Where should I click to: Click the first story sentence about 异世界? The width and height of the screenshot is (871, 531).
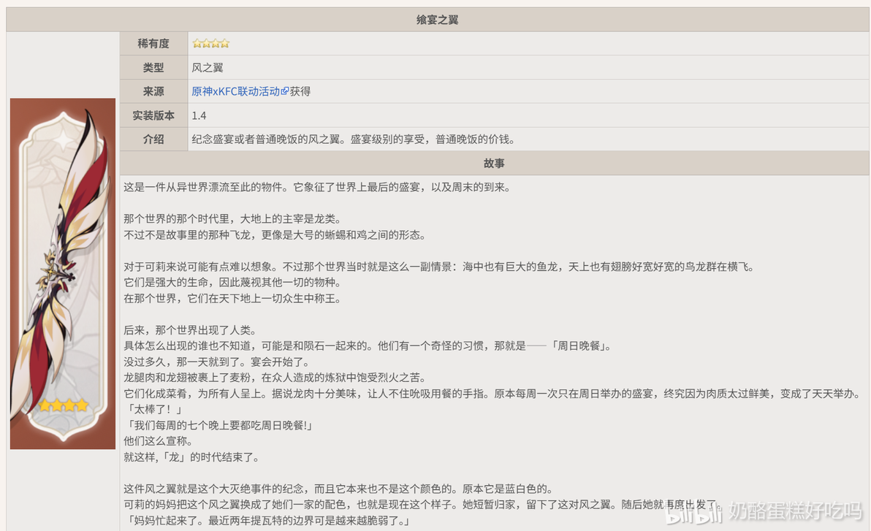pos(316,187)
